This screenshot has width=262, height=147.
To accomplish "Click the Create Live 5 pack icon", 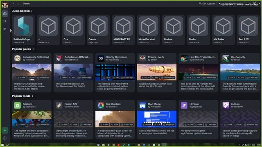I will click(142, 58).
